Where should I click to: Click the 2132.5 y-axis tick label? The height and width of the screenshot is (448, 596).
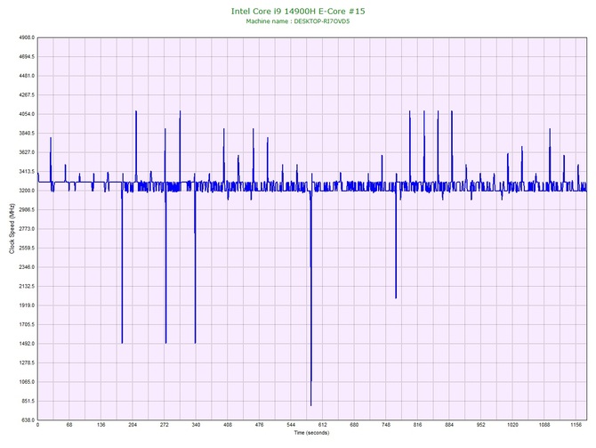[x=27, y=286]
